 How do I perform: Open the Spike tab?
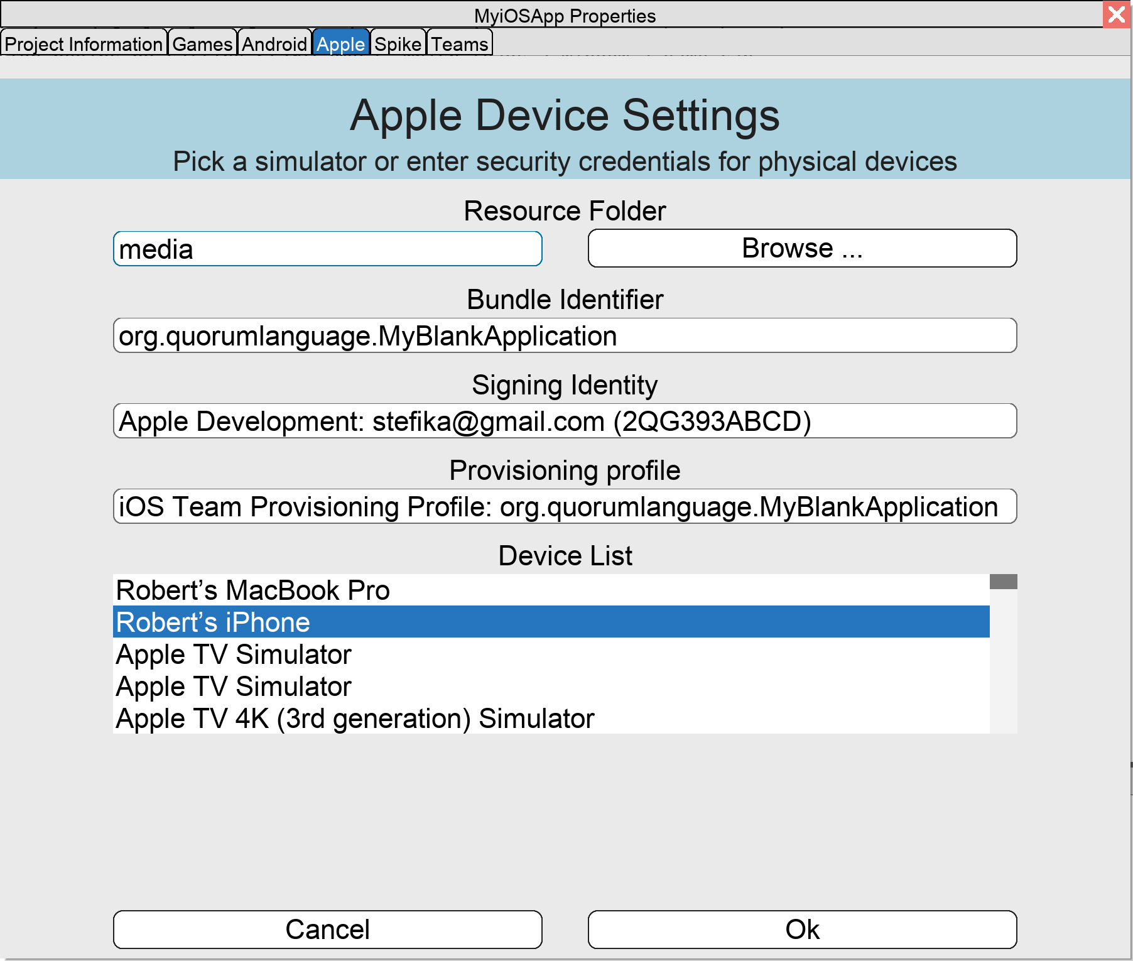pos(397,43)
